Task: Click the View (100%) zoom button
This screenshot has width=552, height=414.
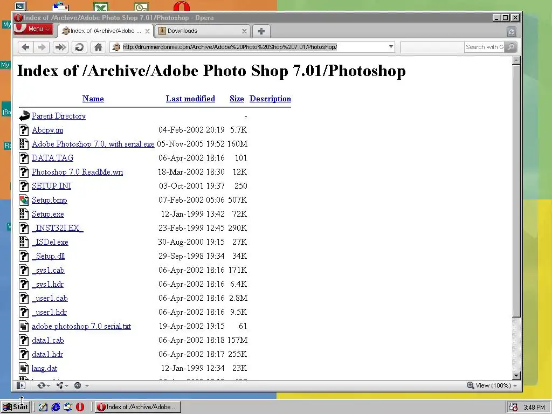Action: coord(489,385)
